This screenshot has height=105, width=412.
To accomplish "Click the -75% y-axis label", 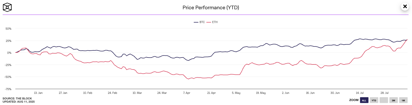I will (x=8, y=89).
